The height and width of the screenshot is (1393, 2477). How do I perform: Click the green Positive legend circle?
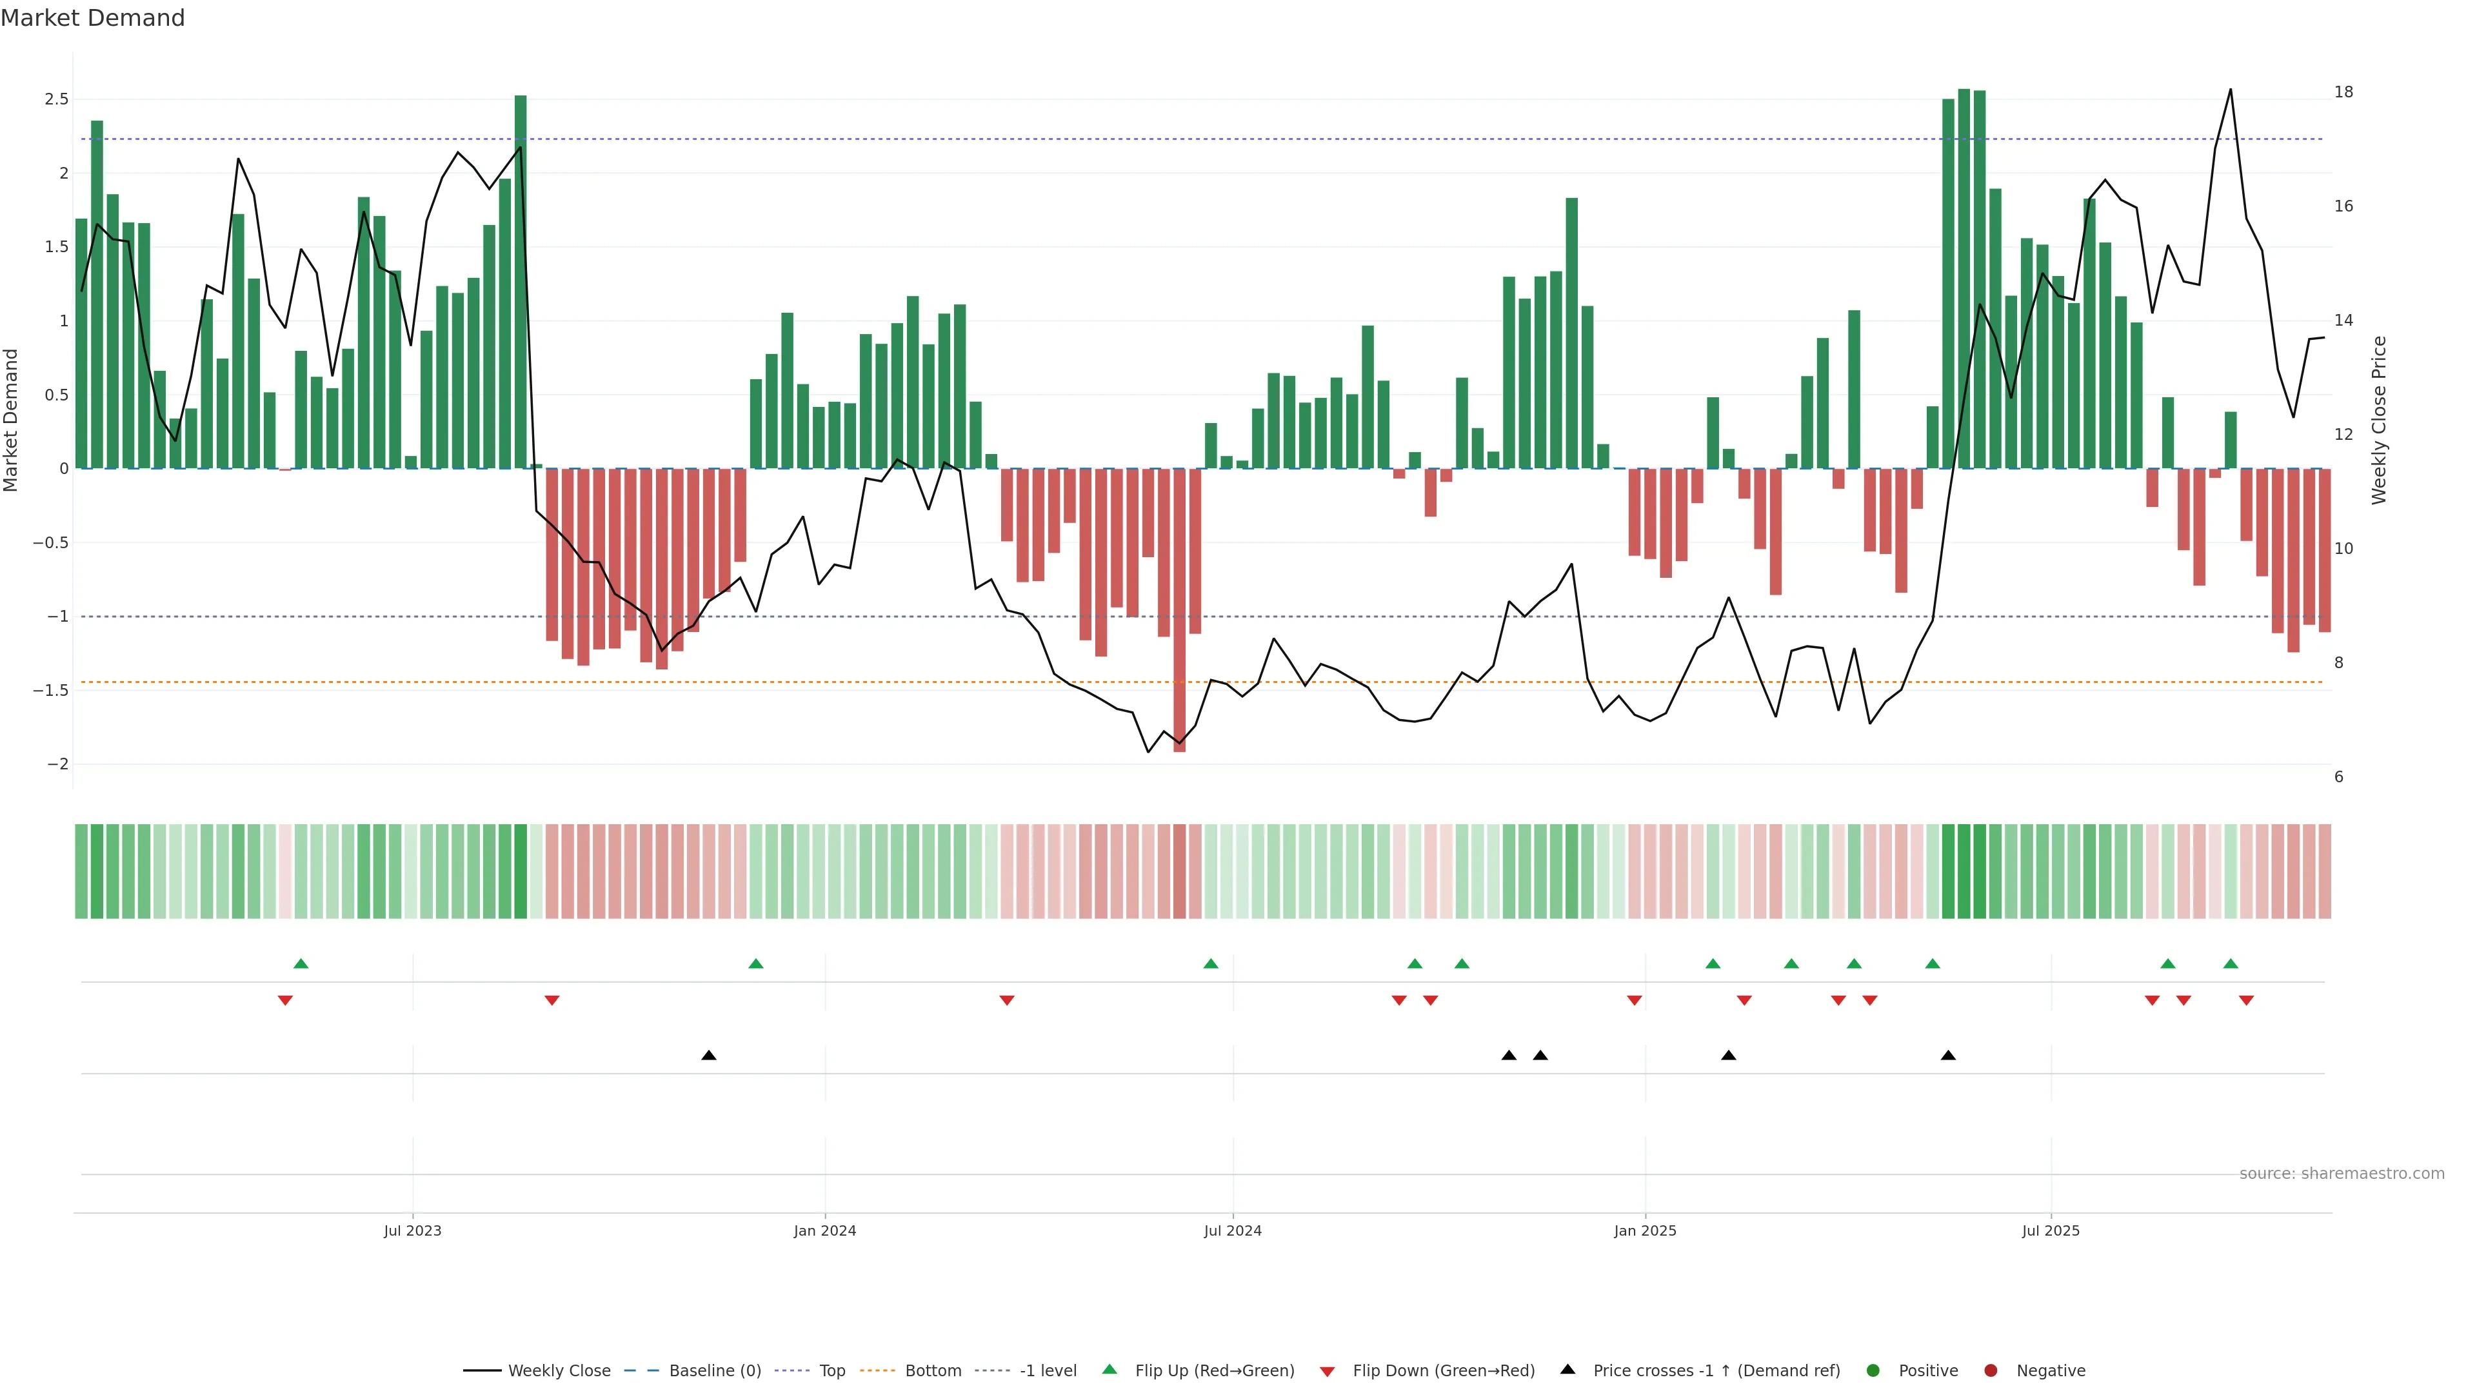[x=1872, y=1371]
